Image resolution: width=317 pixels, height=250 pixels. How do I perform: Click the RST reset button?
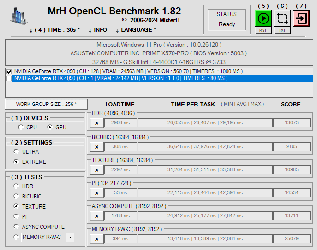point(263,30)
